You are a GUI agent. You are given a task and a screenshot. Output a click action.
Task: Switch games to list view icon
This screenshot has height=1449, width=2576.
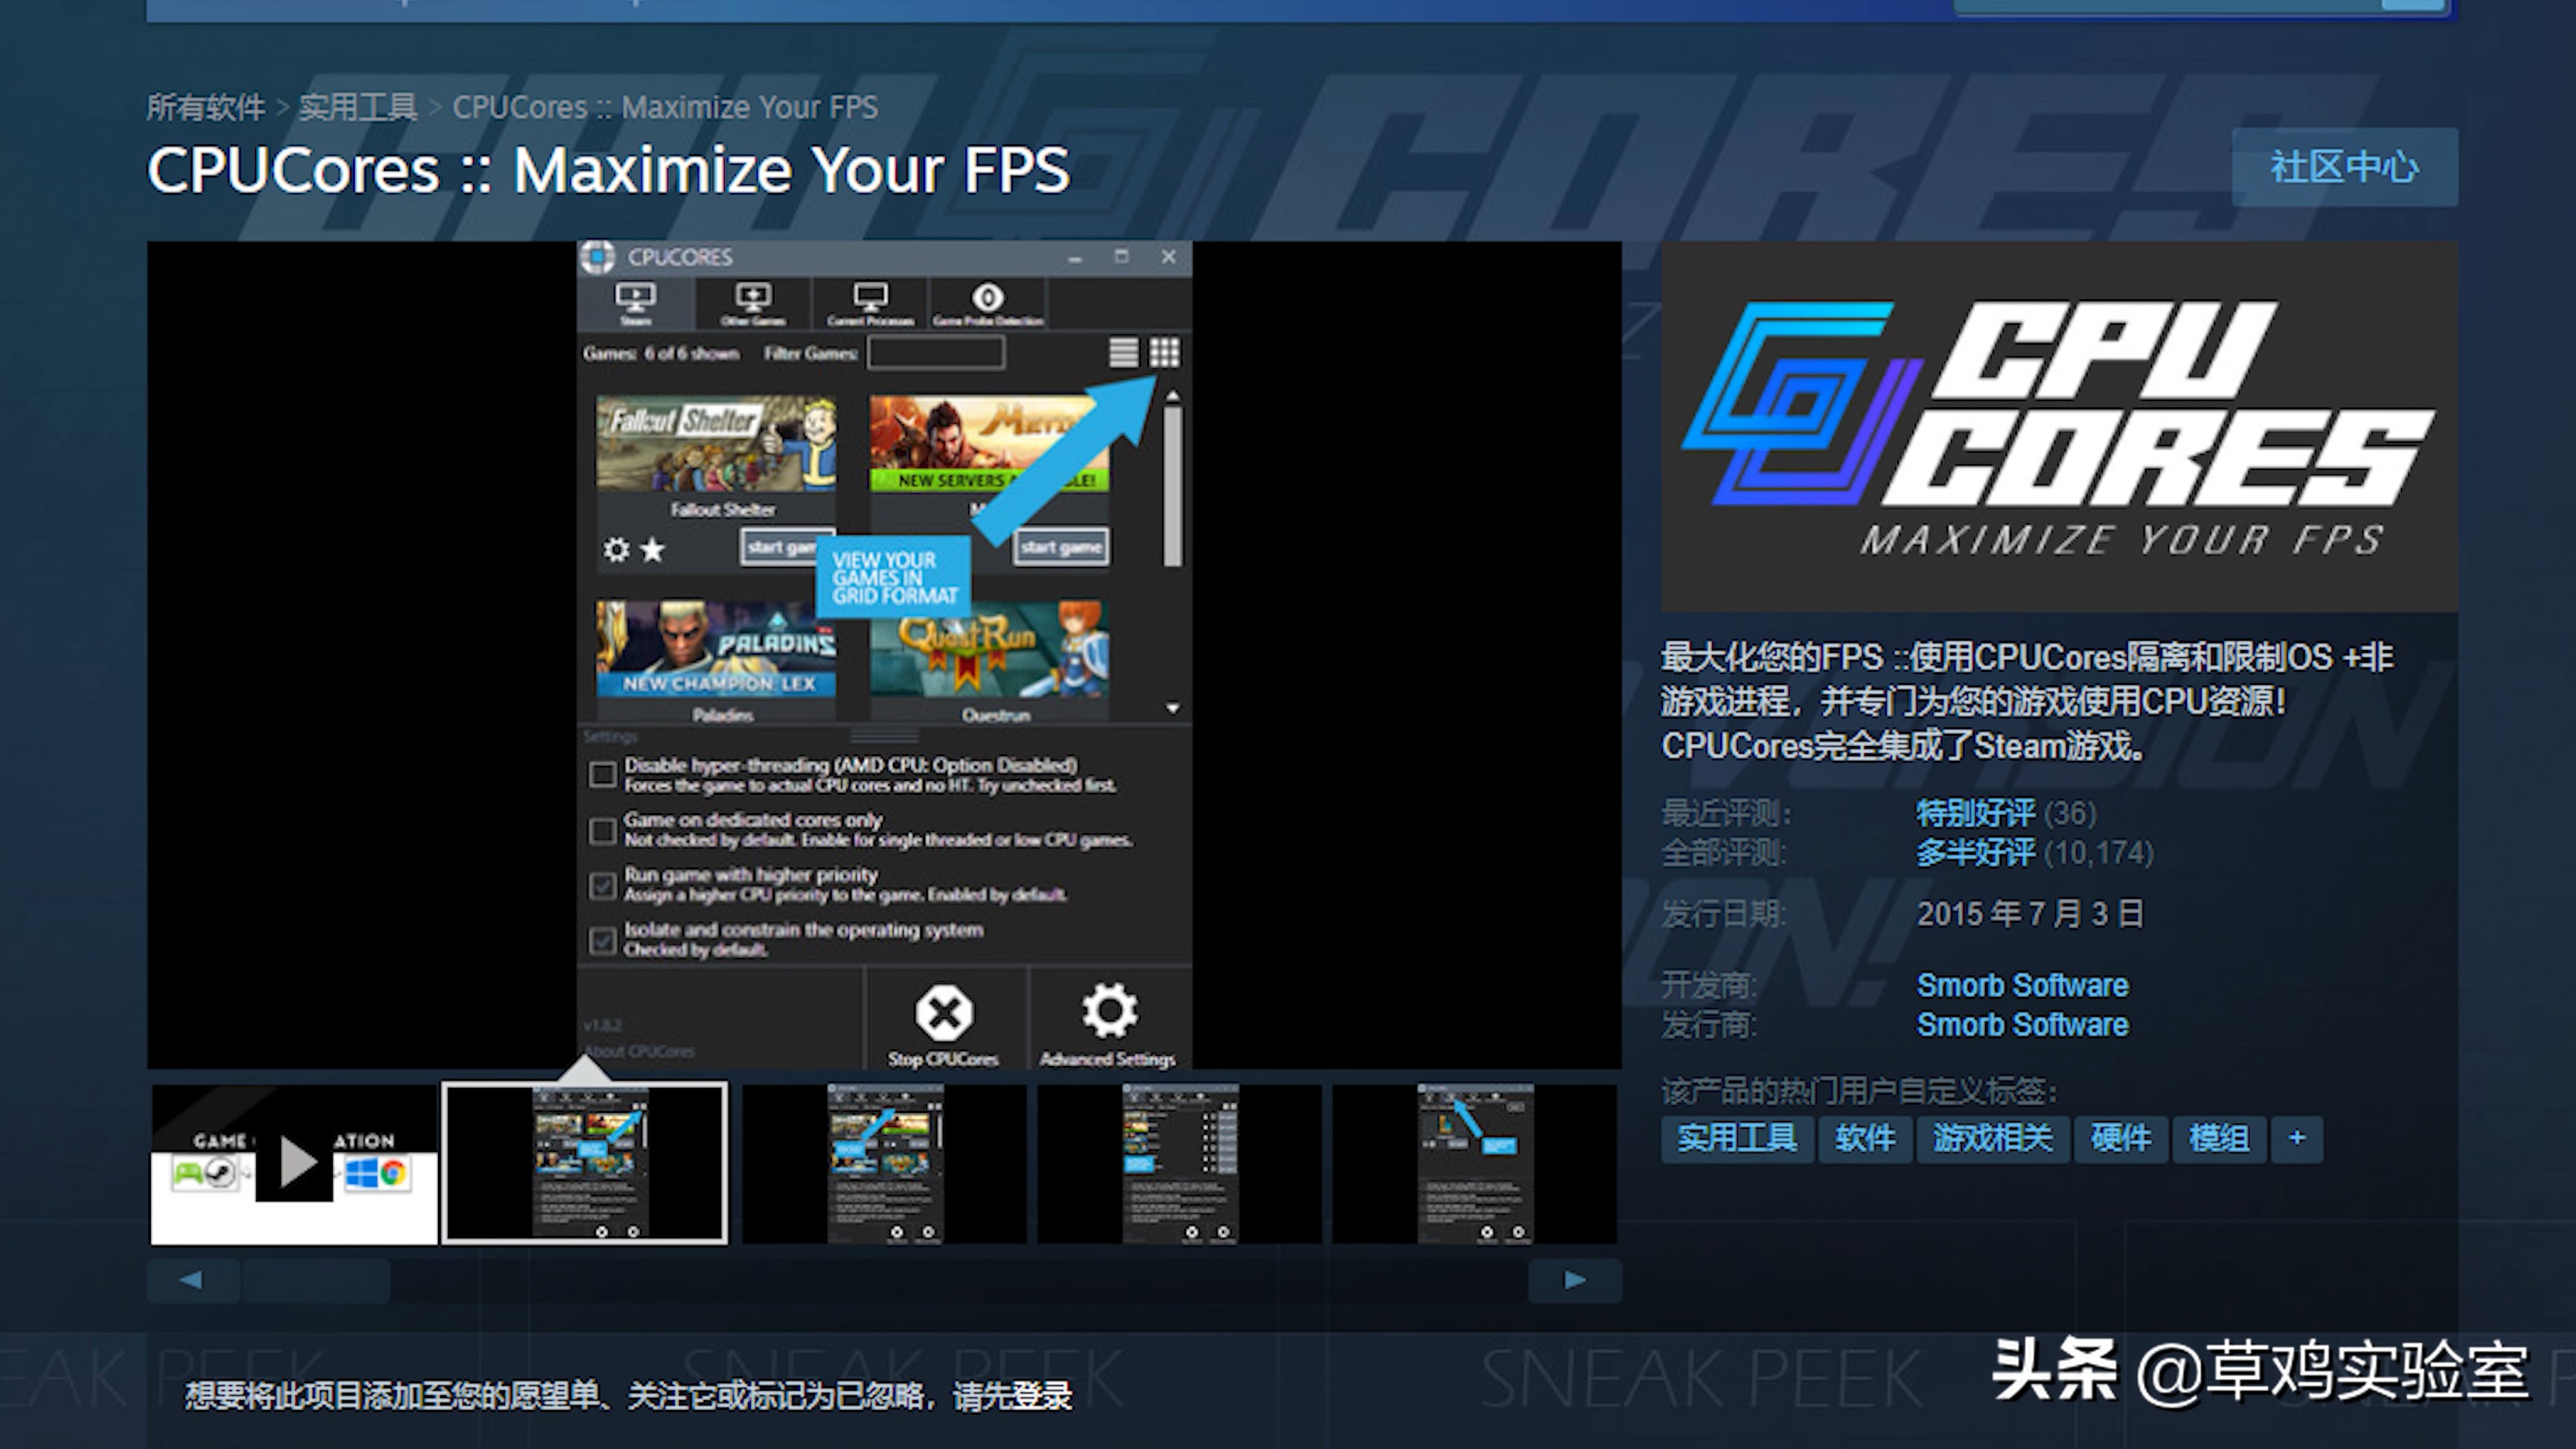pos(1123,352)
